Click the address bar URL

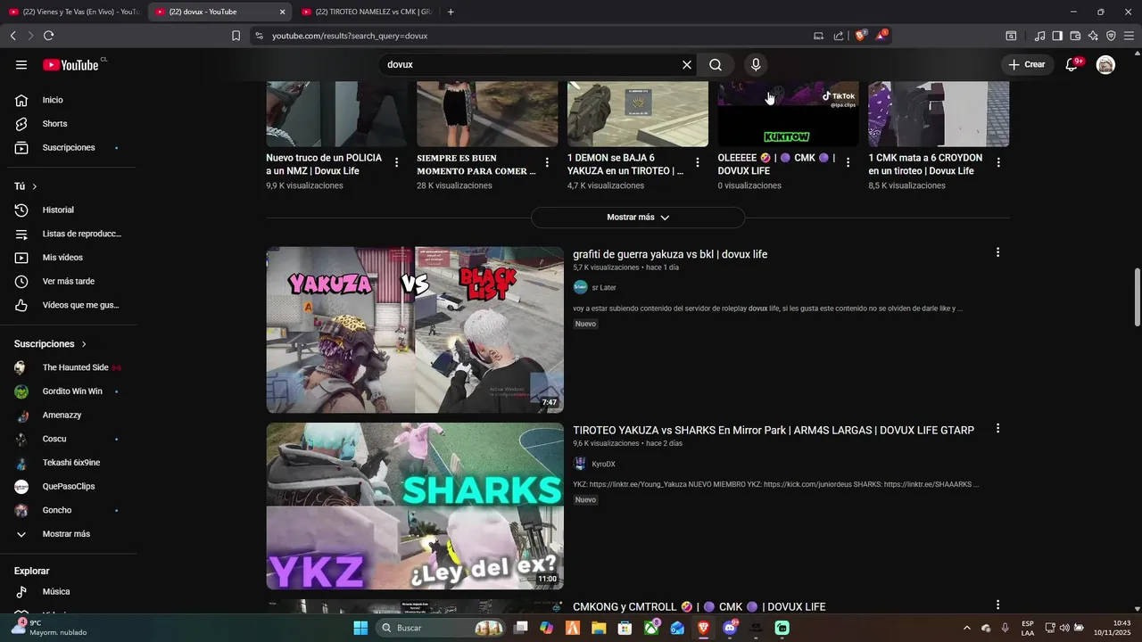pos(350,36)
